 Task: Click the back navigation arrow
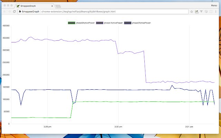[4, 11]
